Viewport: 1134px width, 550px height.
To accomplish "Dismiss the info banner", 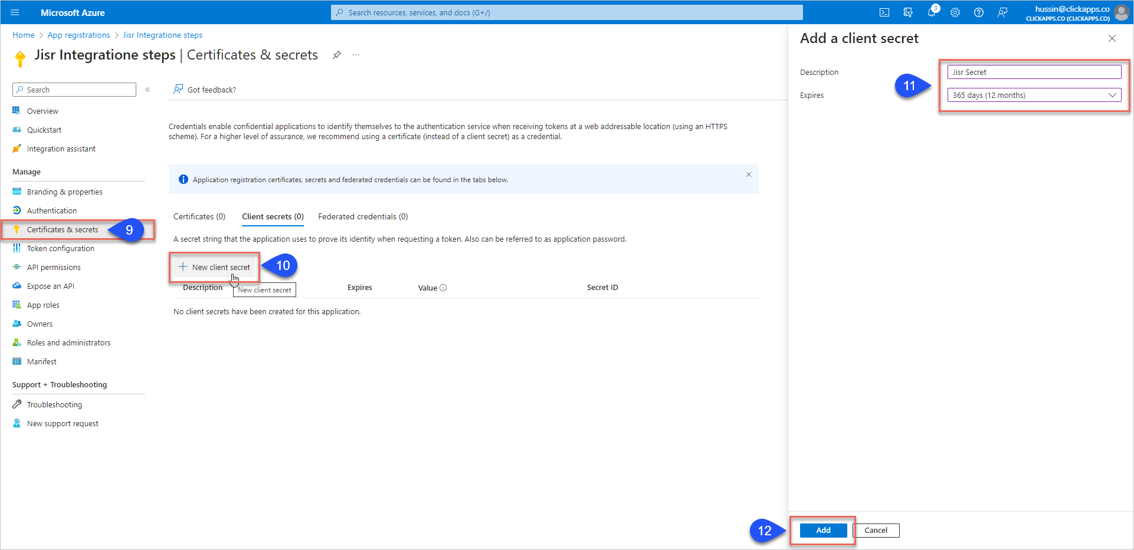I will pyautogui.click(x=748, y=174).
